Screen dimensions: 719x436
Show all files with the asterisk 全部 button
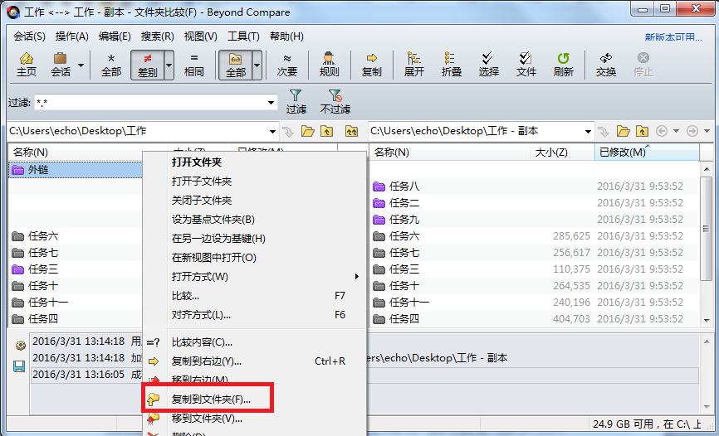coord(111,65)
